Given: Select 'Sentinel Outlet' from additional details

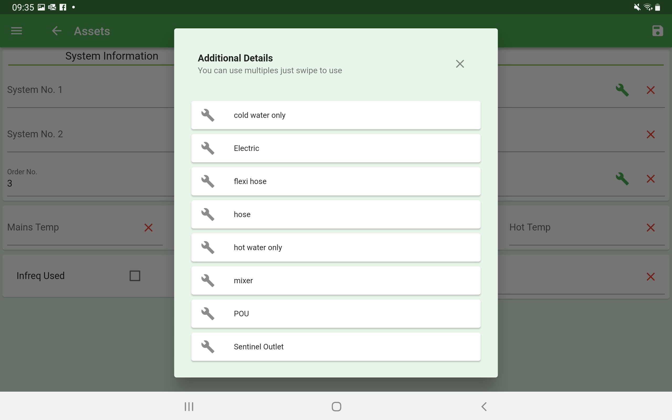Looking at the screenshot, I should point(336,346).
